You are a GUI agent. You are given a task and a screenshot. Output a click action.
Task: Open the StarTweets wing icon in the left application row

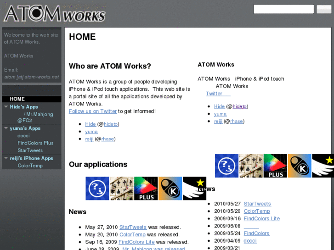pos(194,188)
